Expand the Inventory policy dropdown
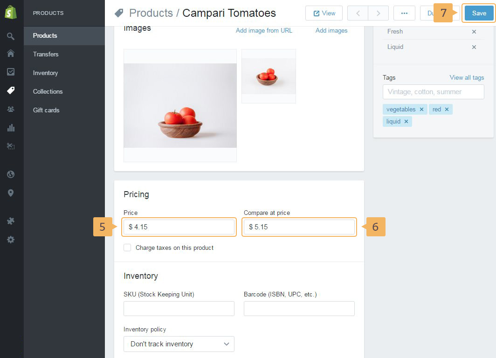This screenshot has height=358, width=496. pyautogui.click(x=179, y=344)
